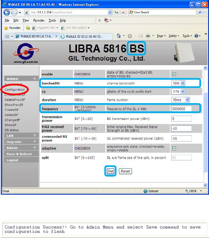
Task: Expand the Page menu dropdown
Action: click(161, 36)
